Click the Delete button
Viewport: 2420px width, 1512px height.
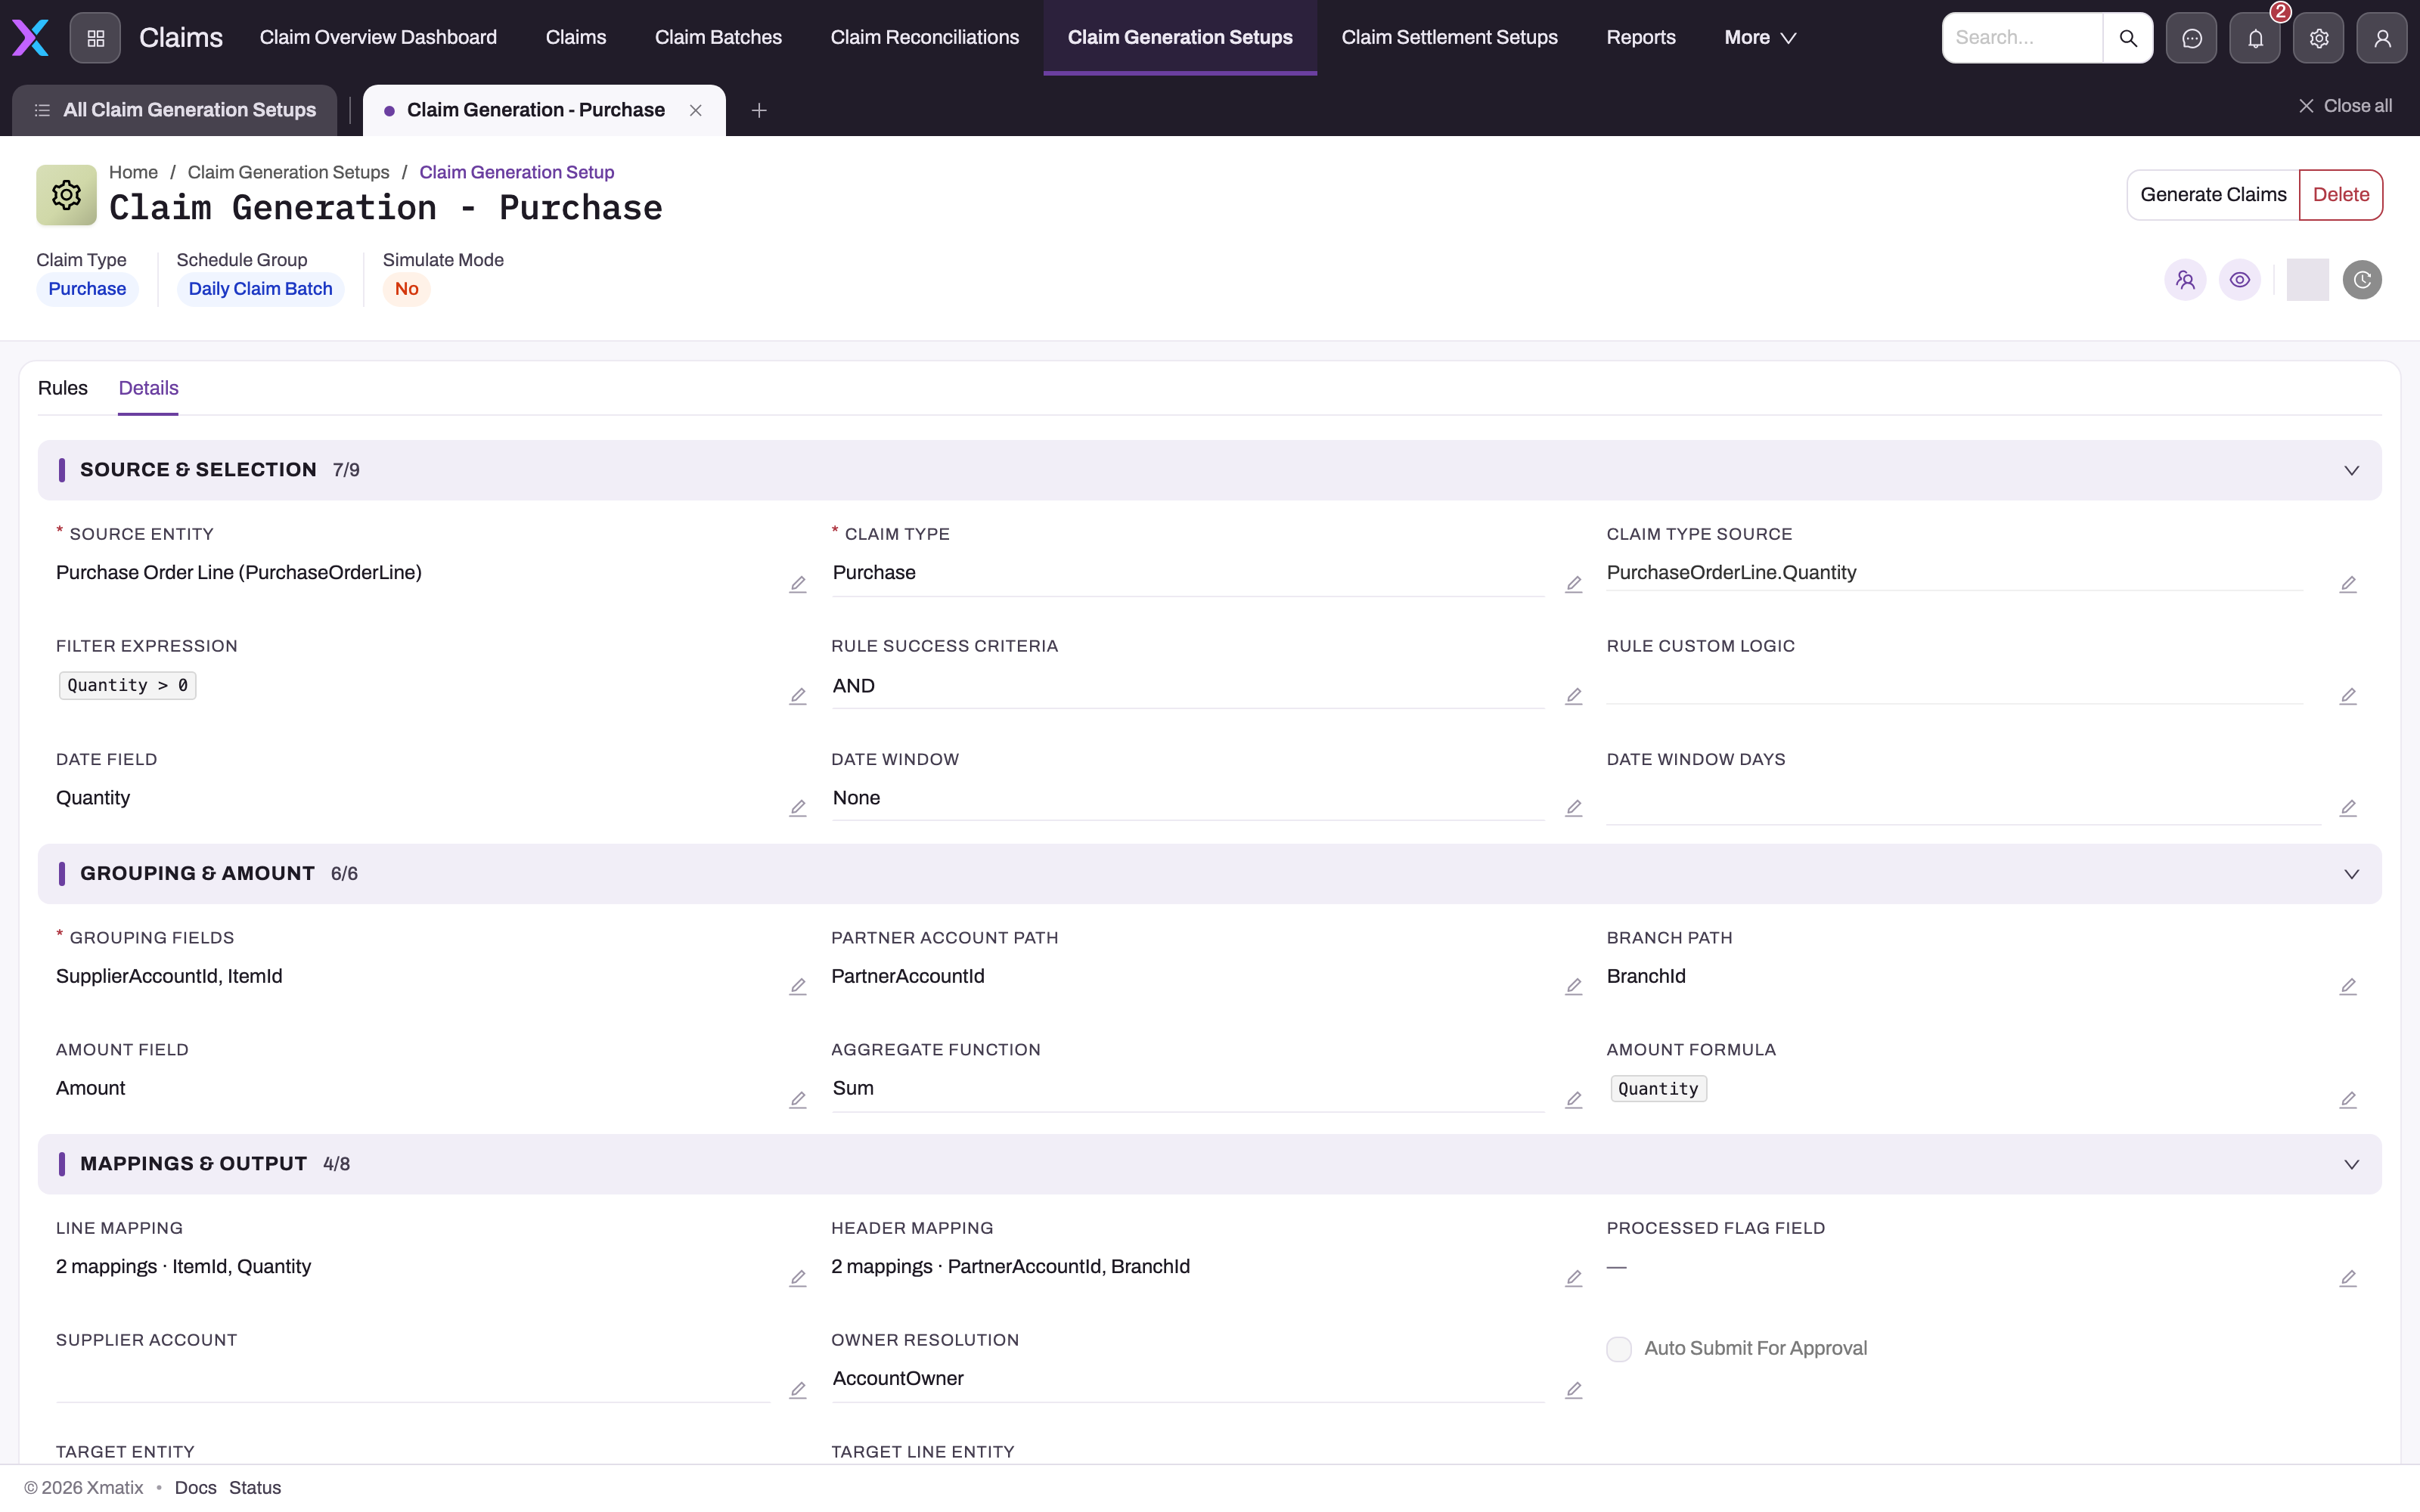tap(2341, 195)
